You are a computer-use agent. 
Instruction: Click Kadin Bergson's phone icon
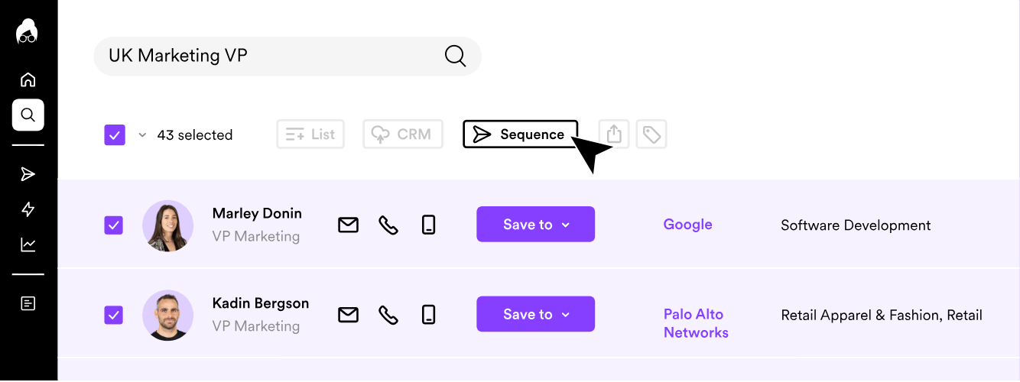388,314
